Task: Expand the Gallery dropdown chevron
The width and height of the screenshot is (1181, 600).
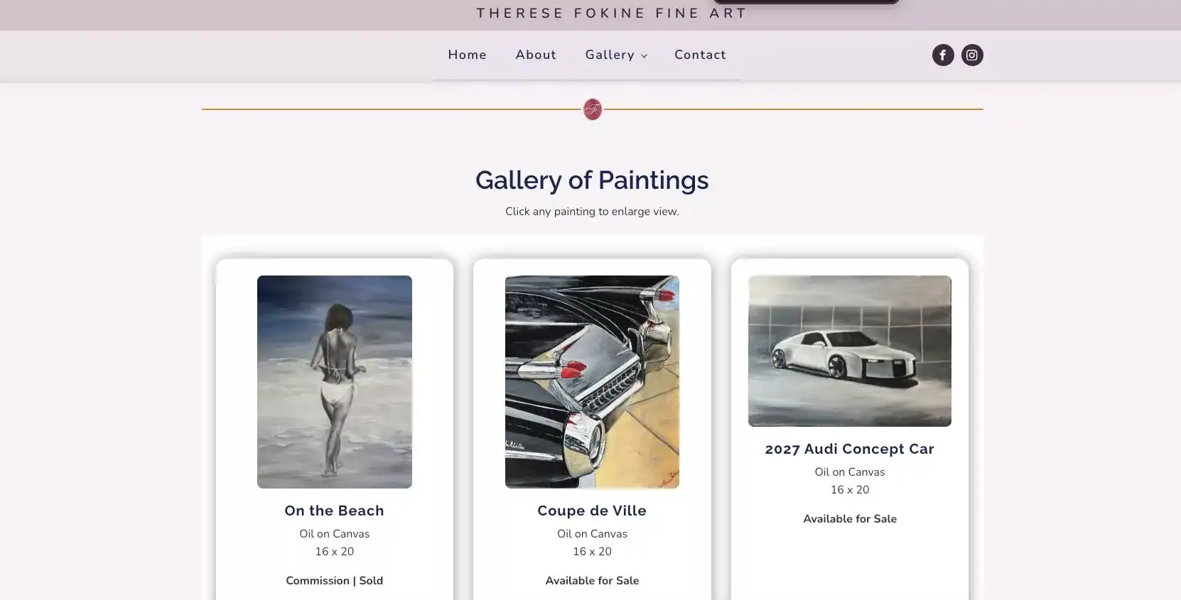Action: 645,56
